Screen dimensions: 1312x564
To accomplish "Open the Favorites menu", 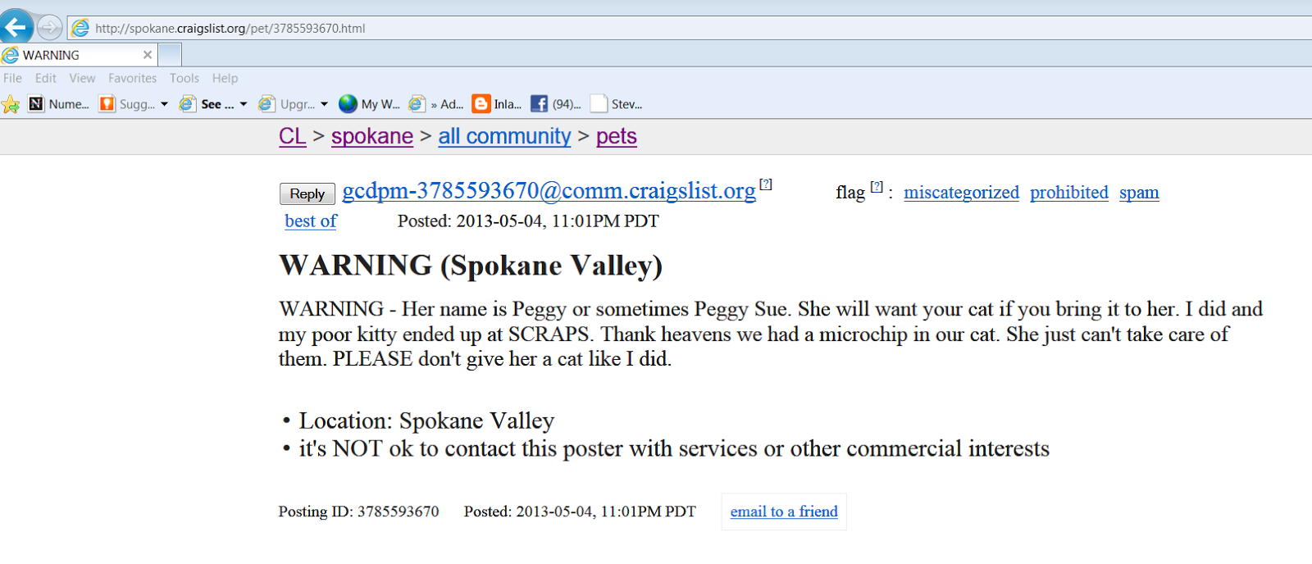I will (132, 79).
